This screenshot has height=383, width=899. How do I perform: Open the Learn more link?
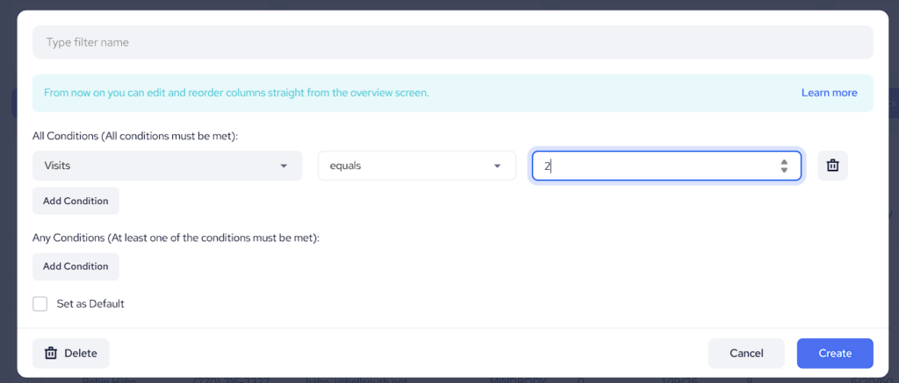point(829,93)
